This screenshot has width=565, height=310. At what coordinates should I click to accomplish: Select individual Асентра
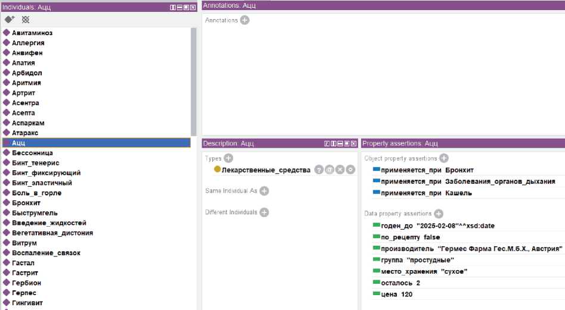(26, 103)
